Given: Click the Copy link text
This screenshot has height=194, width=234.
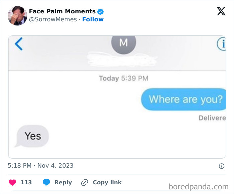Looking at the screenshot, I should tap(107, 182).
